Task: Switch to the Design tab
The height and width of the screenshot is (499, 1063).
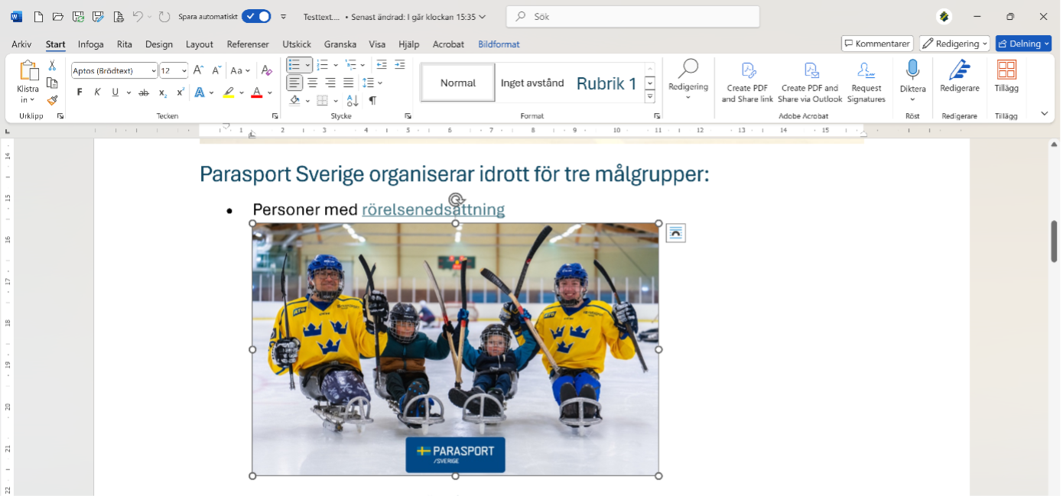Action: [x=158, y=44]
